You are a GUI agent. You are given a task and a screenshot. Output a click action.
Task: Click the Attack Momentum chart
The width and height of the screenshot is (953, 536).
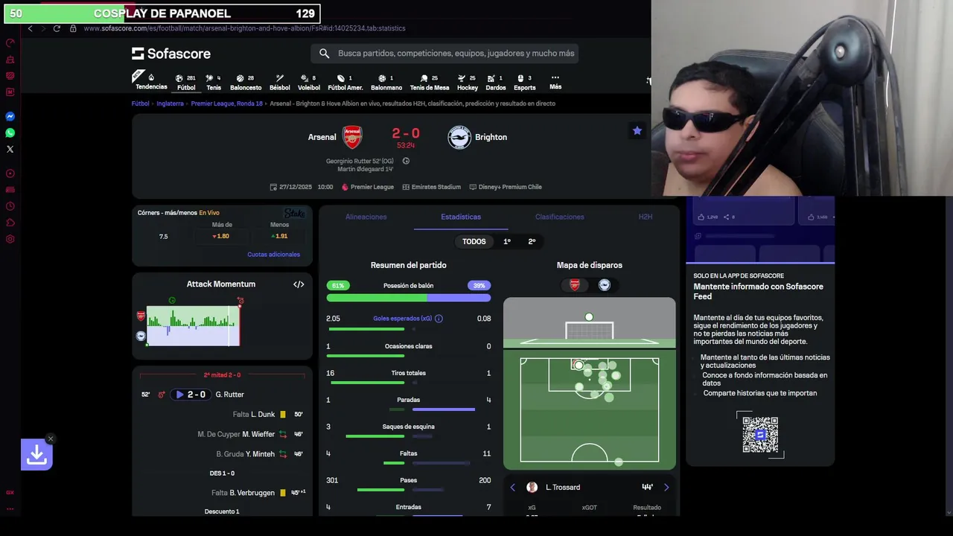tap(193, 325)
